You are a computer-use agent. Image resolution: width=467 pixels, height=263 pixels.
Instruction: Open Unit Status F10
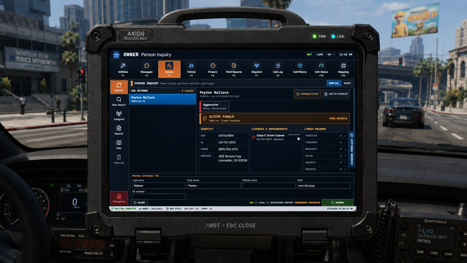pos(321,69)
